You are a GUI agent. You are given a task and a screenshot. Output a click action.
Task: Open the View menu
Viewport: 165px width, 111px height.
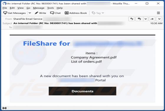point(21,8)
